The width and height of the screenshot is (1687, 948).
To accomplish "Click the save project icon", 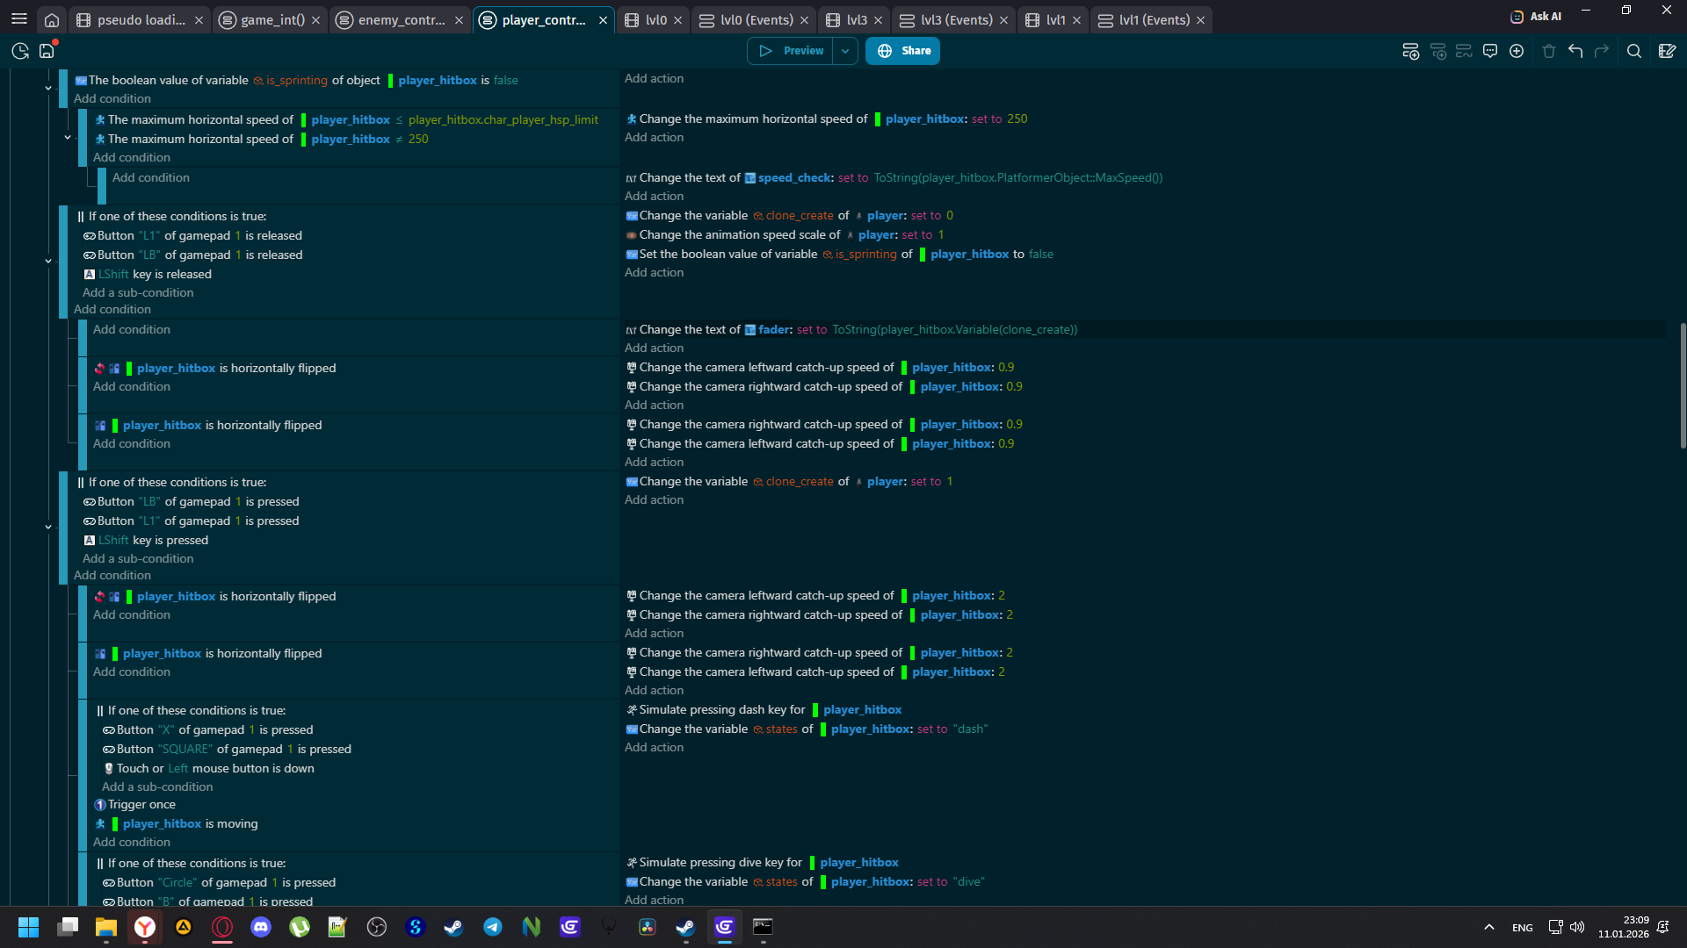I will click(x=47, y=51).
